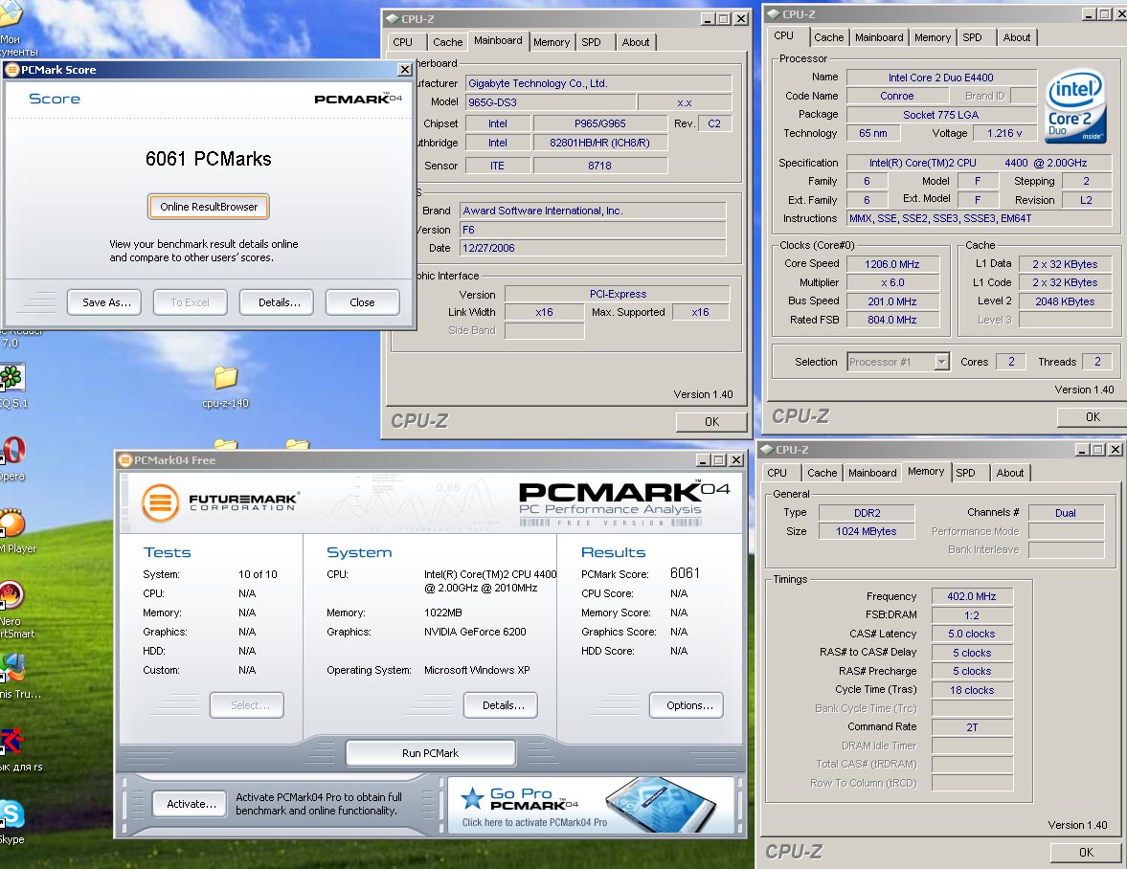Click the Activate button in PCMark04
This screenshot has width=1127, height=869.
pos(192,804)
